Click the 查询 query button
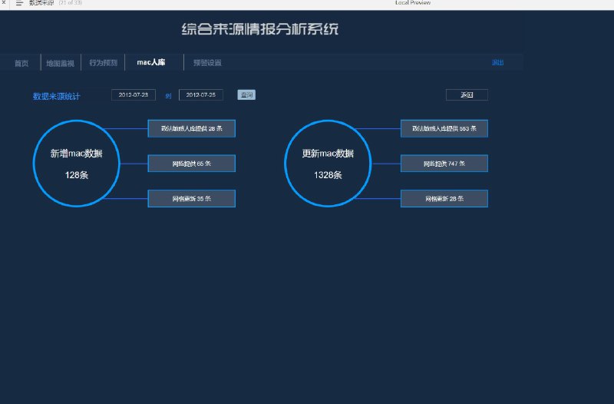This screenshot has height=404, width=614. coord(246,94)
